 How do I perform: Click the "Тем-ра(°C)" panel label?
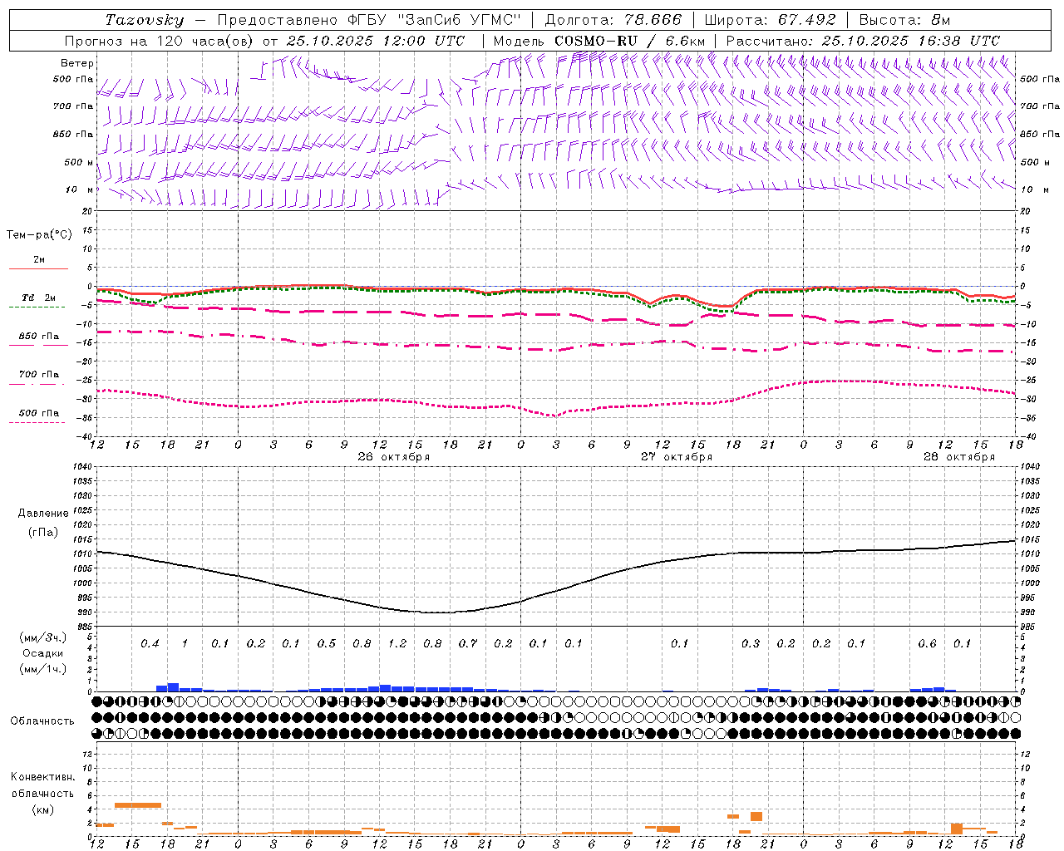pos(39,235)
